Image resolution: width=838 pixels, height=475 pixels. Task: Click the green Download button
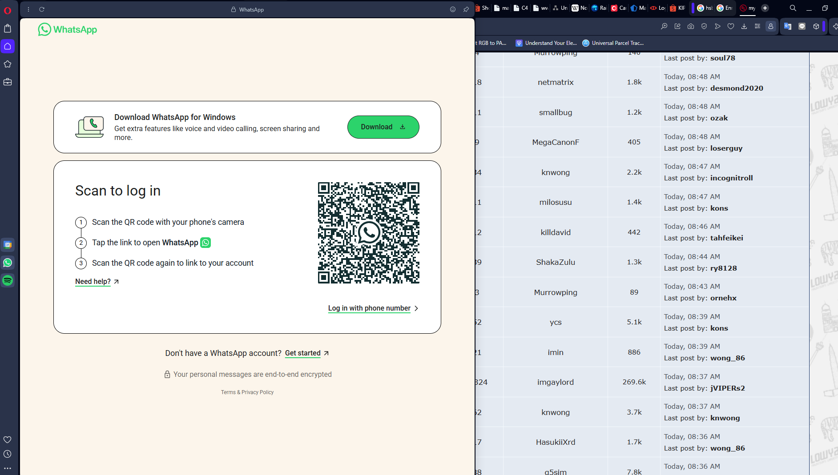[x=383, y=127]
